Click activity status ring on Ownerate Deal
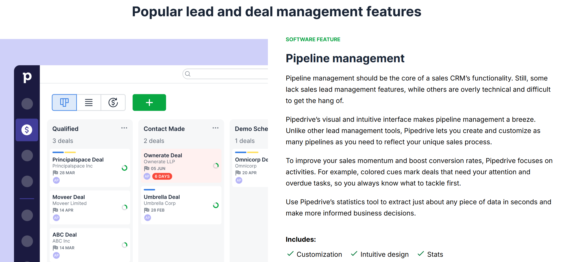 click(216, 165)
